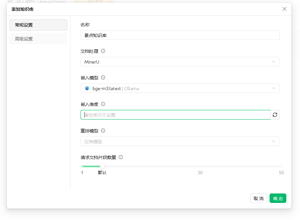The width and height of the screenshot is (300, 220).
Task: Click the rerank model chevron arrow
Action: tap(274, 142)
